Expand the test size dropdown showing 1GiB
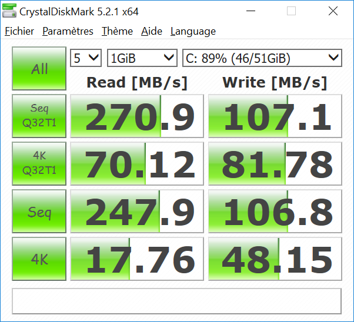The image size is (354, 322). [142, 58]
